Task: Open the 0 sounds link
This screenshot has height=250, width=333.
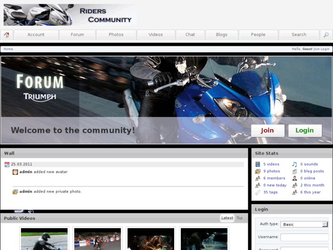Action: [x=309, y=164]
